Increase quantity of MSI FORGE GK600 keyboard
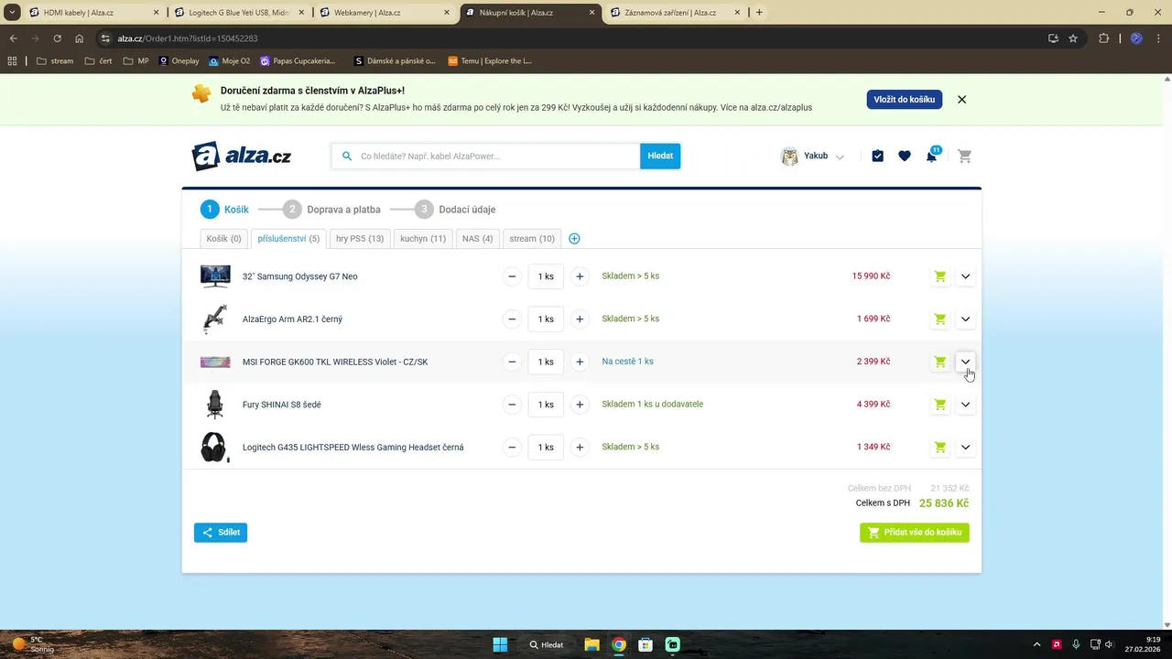Viewport: 1172px width, 659px height. 580,362
